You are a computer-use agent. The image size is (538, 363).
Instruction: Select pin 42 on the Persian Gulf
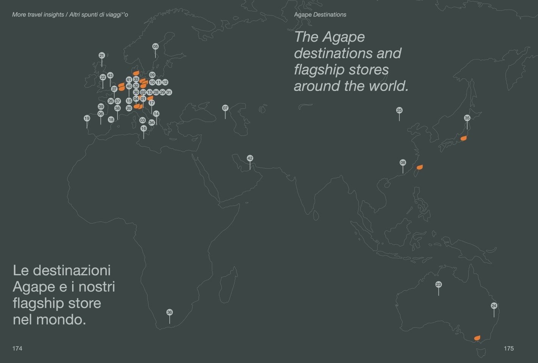coord(250,158)
